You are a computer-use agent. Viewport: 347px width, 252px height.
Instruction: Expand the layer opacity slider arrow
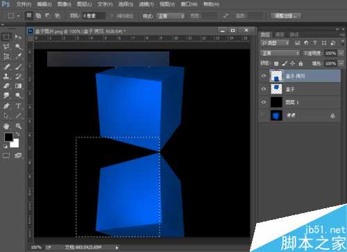point(341,53)
